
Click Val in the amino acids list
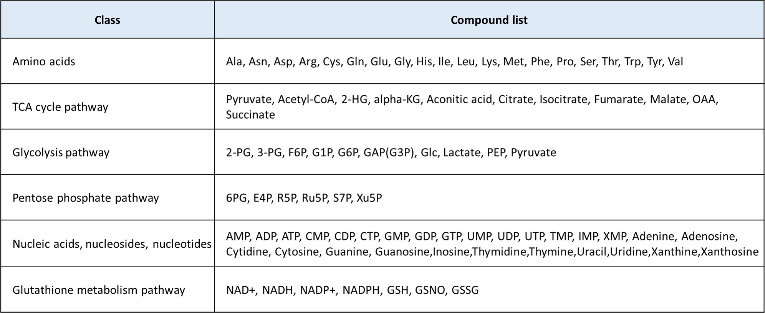click(x=676, y=61)
